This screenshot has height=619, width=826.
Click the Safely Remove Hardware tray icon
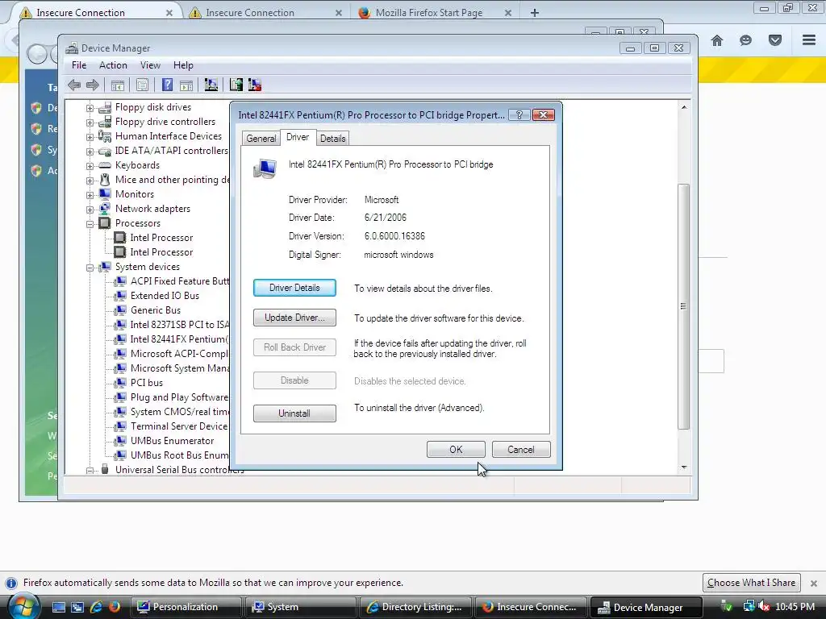[727, 607]
